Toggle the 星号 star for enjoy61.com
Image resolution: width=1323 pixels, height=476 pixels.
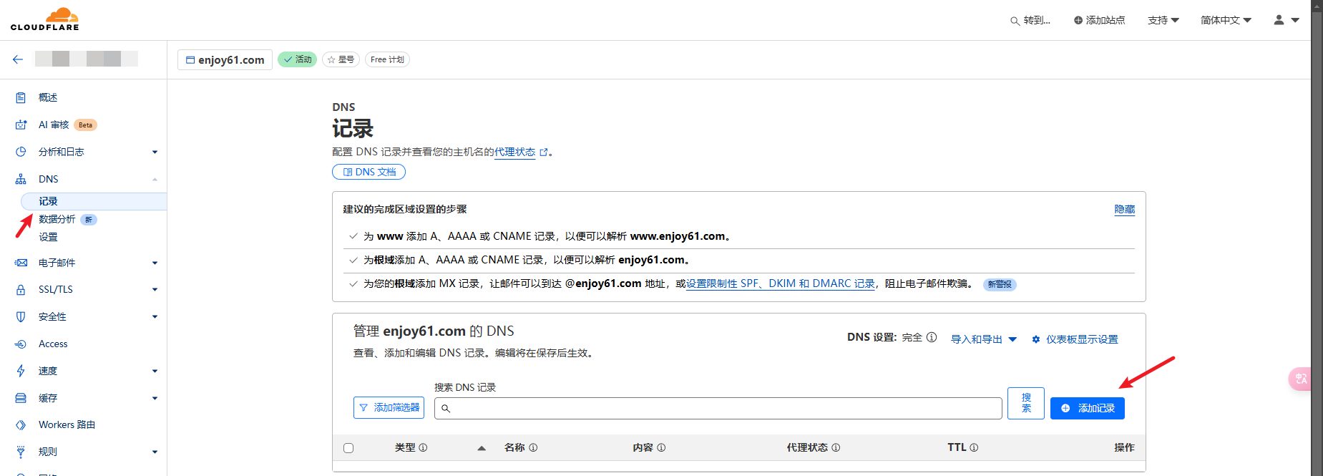tap(341, 59)
